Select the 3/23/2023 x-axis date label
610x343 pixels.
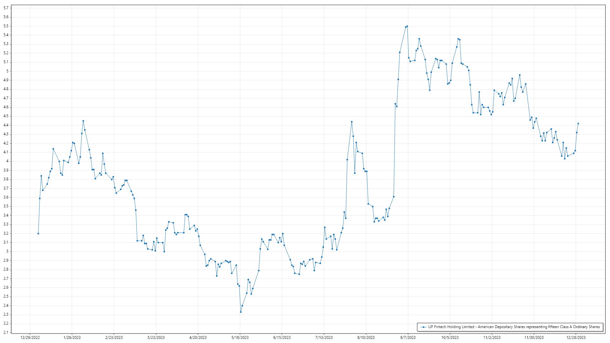click(156, 338)
